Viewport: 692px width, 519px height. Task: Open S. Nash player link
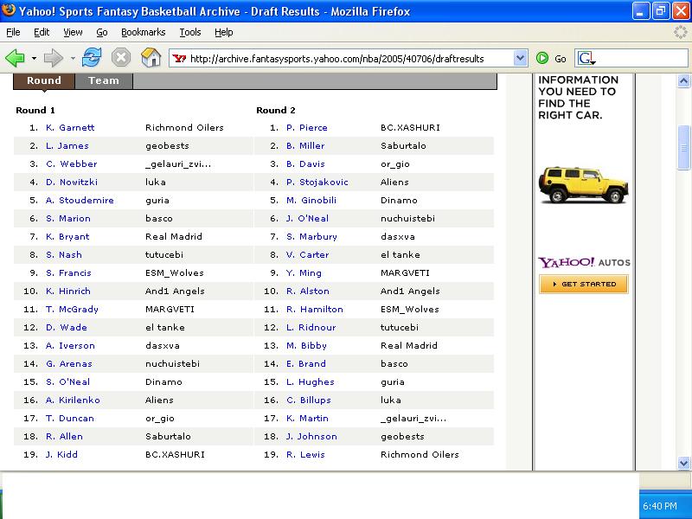tap(64, 254)
